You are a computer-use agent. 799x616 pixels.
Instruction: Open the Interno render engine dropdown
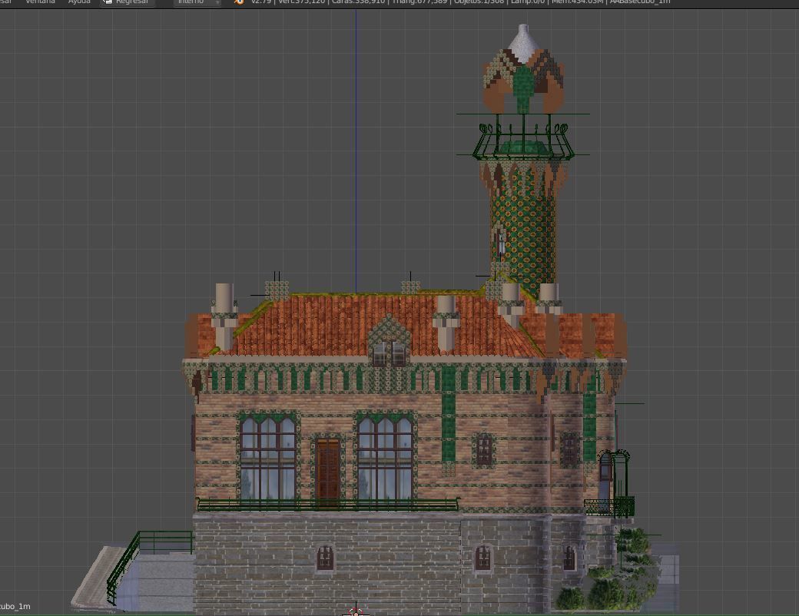point(197,2)
